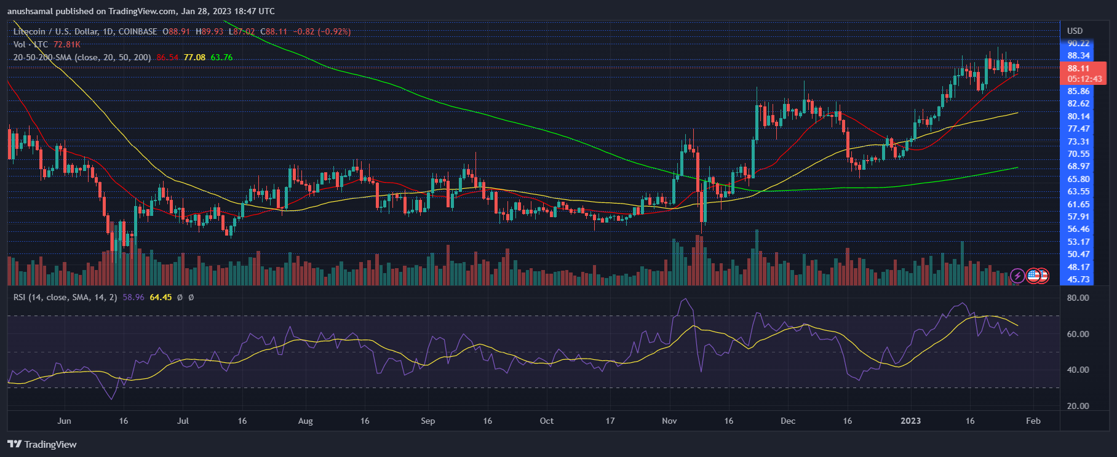This screenshot has height=457, width=1117.
Task: Open the Litecoin / U.S. Dollar symbol title
Action: point(85,31)
